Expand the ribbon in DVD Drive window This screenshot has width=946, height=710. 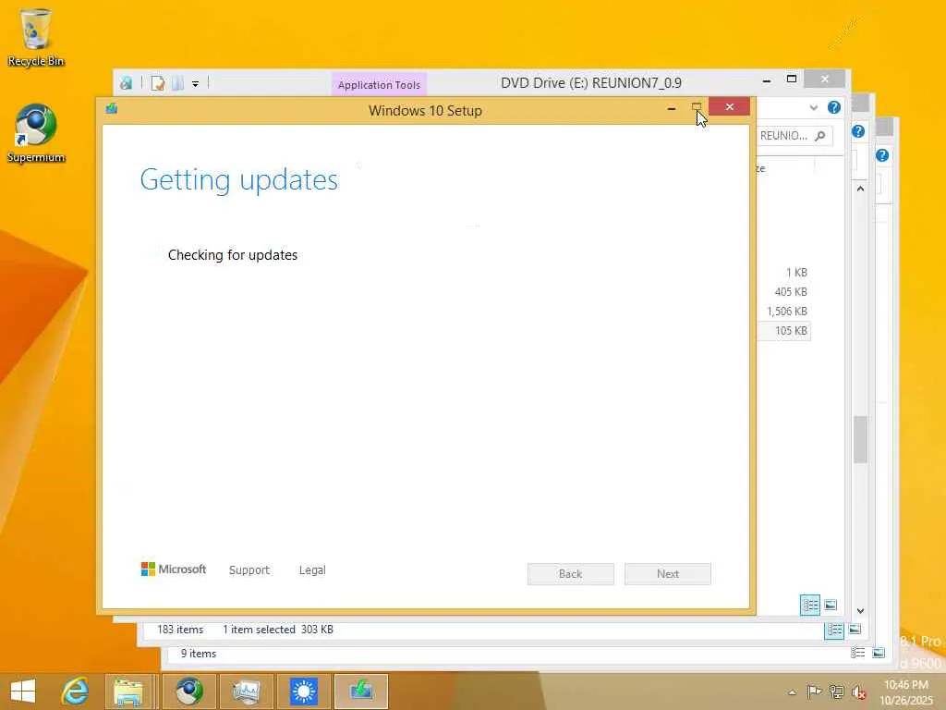click(813, 108)
